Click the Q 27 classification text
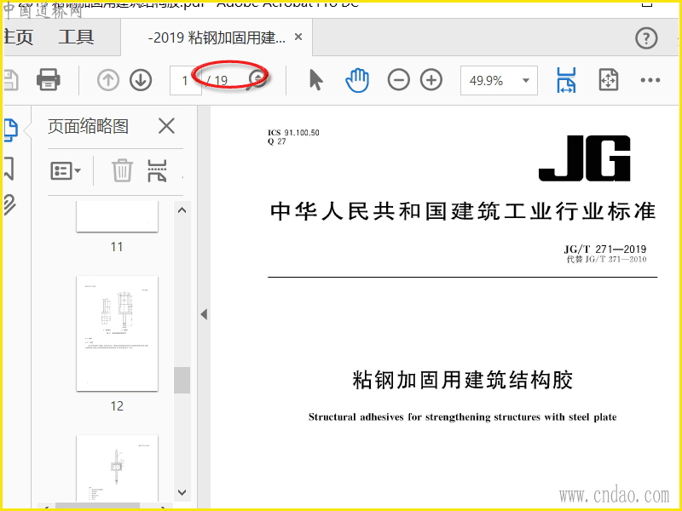This screenshot has height=511, width=682. (276, 141)
